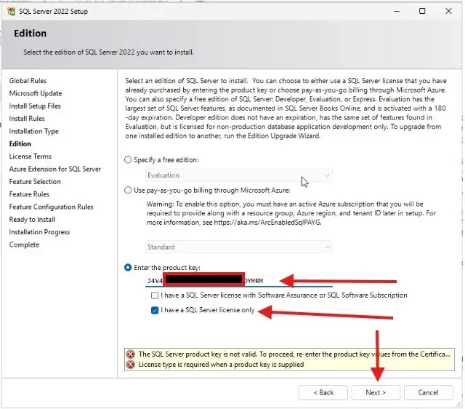Click the Ready to Install step
Viewport: 465px width, 409px height.
(32, 220)
